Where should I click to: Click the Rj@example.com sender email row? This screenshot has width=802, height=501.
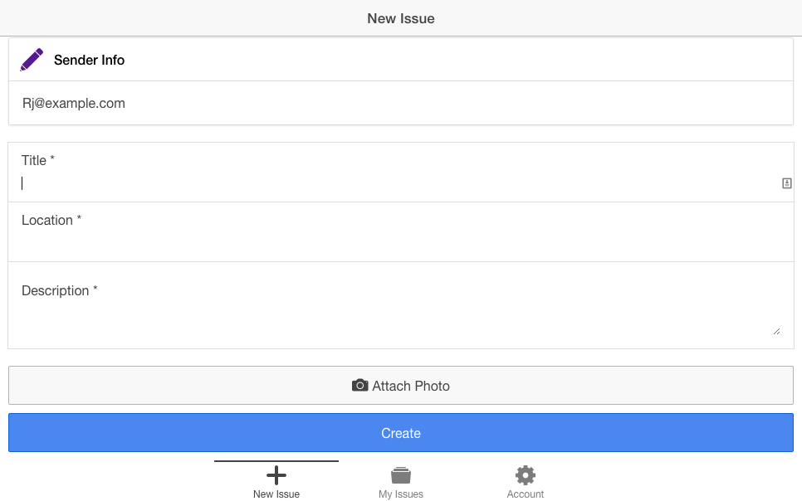401,103
